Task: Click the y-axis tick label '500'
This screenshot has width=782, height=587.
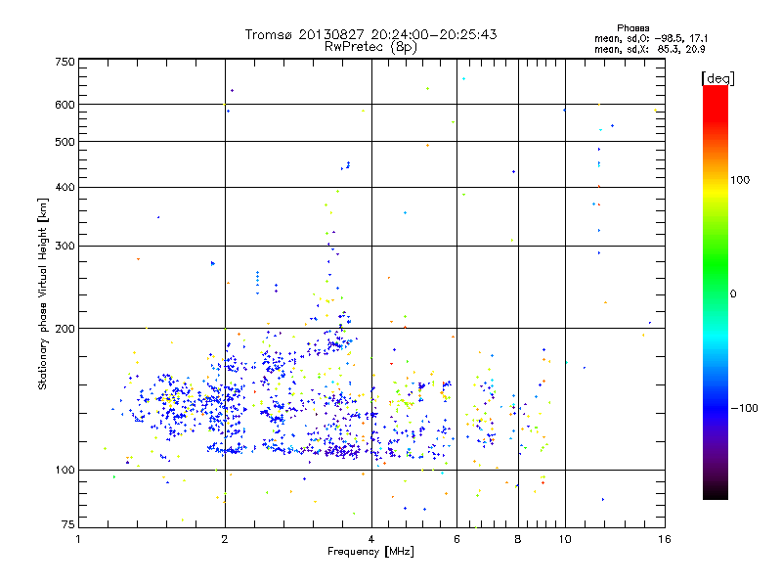Action: 65,141
